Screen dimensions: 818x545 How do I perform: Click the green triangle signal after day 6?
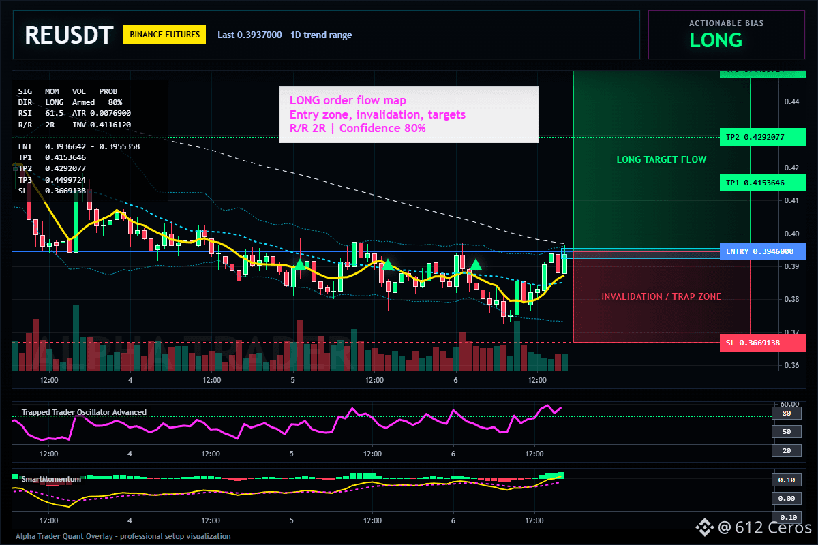pos(476,264)
